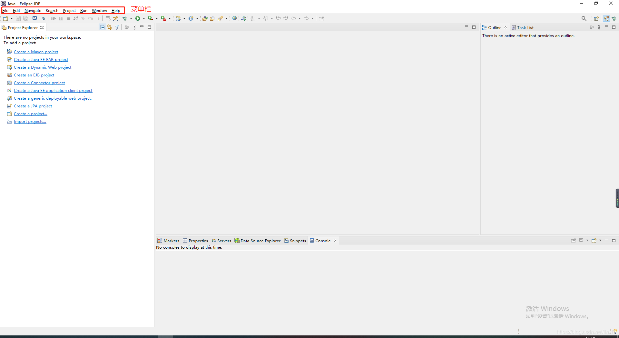Image resolution: width=619 pixels, height=338 pixels.
Task: Open the Navigate menu
Action: coord(33,11)
